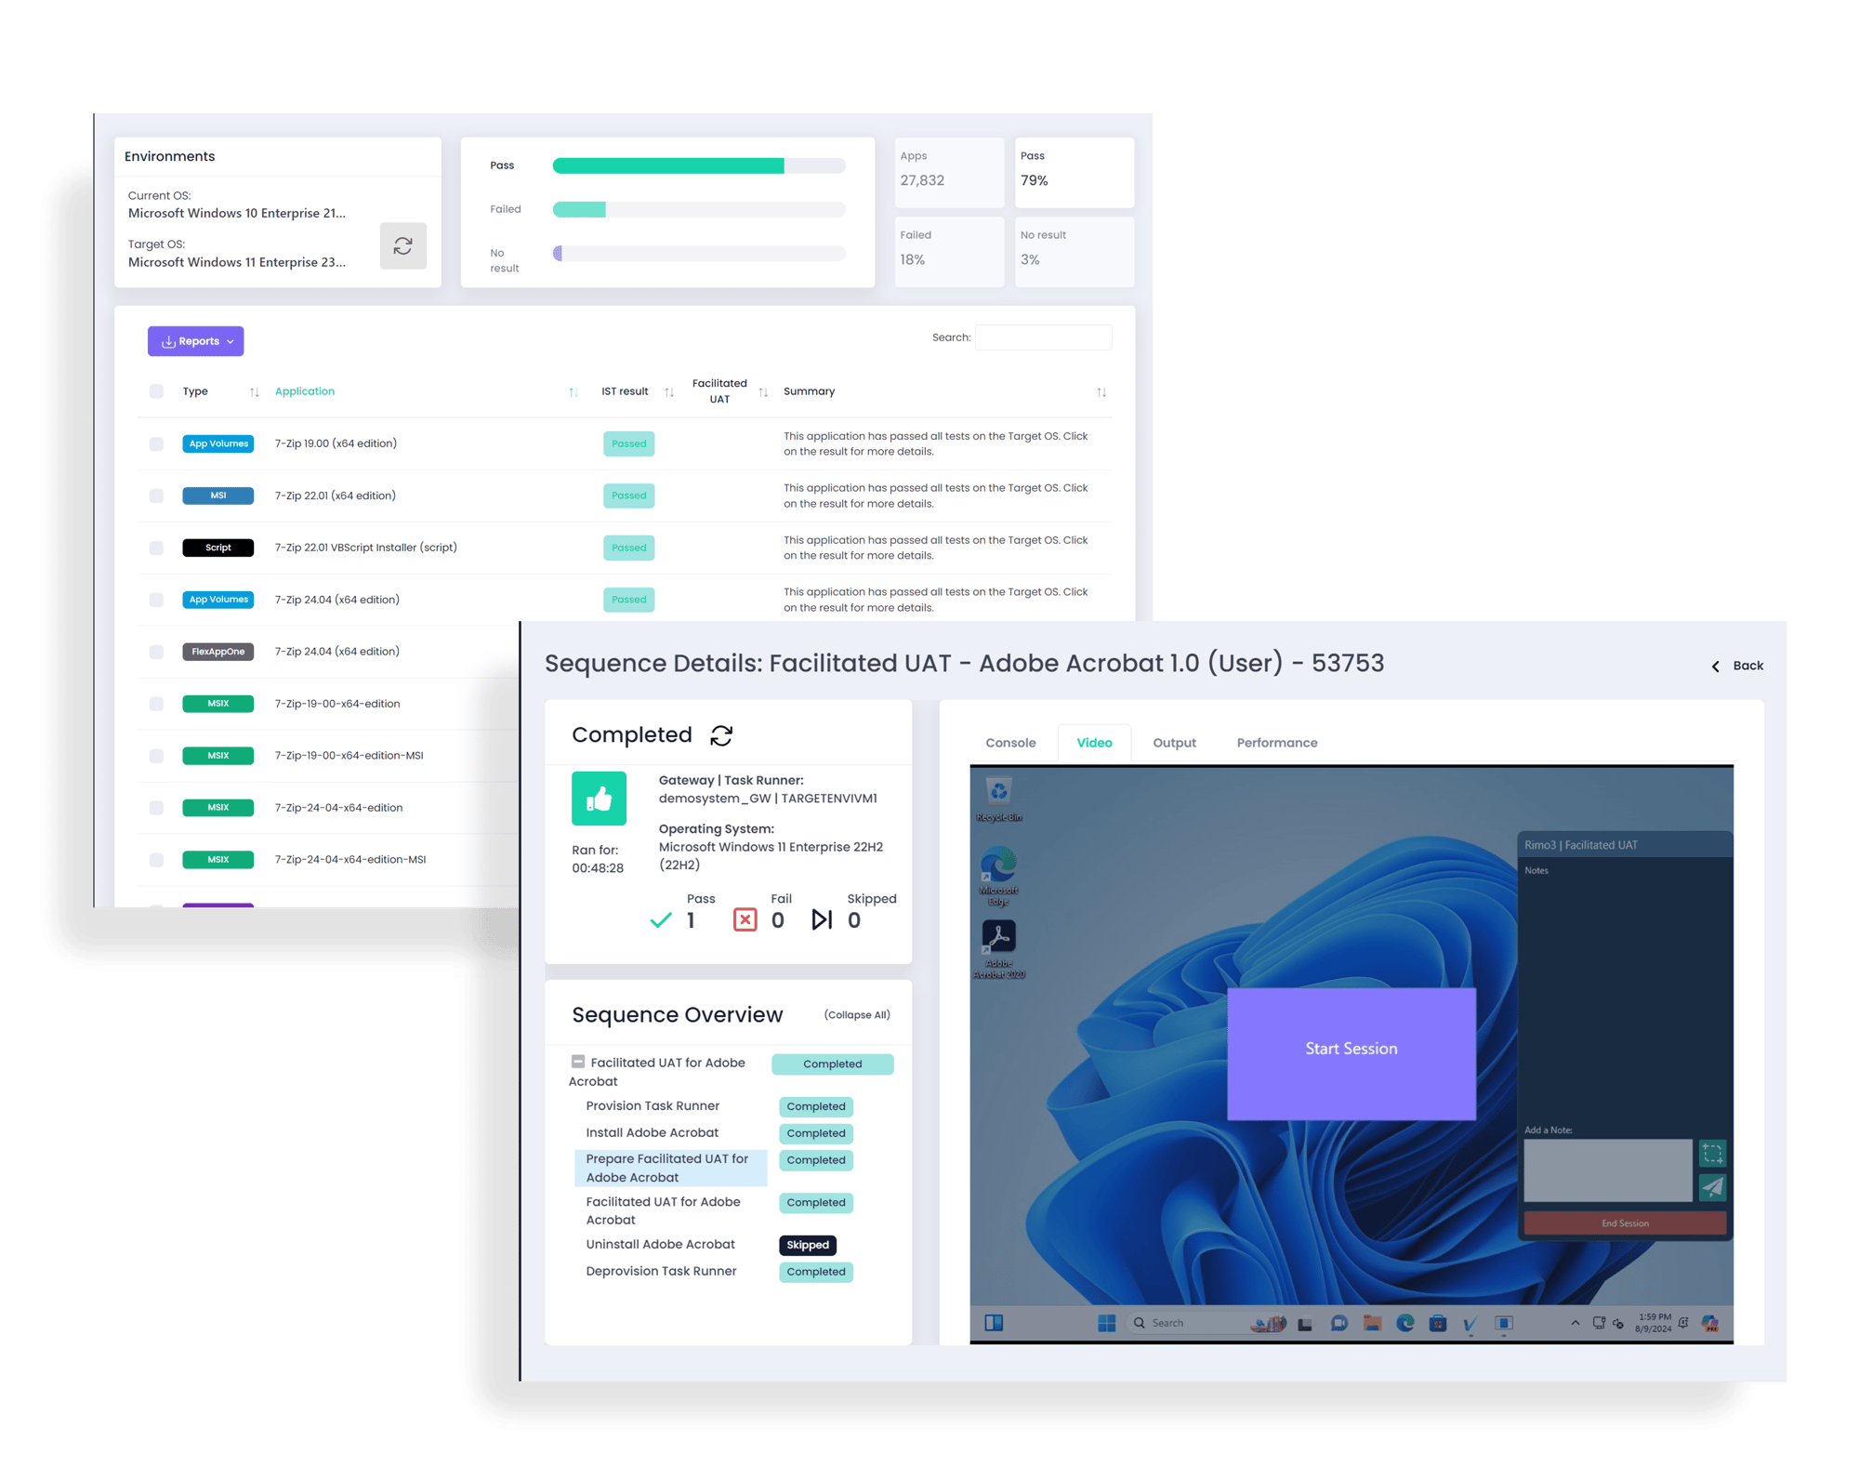Click the Back navigation link
1859x1480 pixels.
pyautogui.click(x=1738, y=665)
